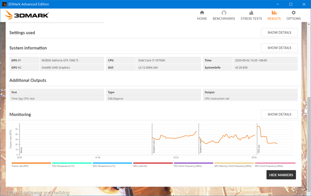The image size is (311, 196).
Task: Click the Demo marker on the chart
Action: click(x=21, y=150)
